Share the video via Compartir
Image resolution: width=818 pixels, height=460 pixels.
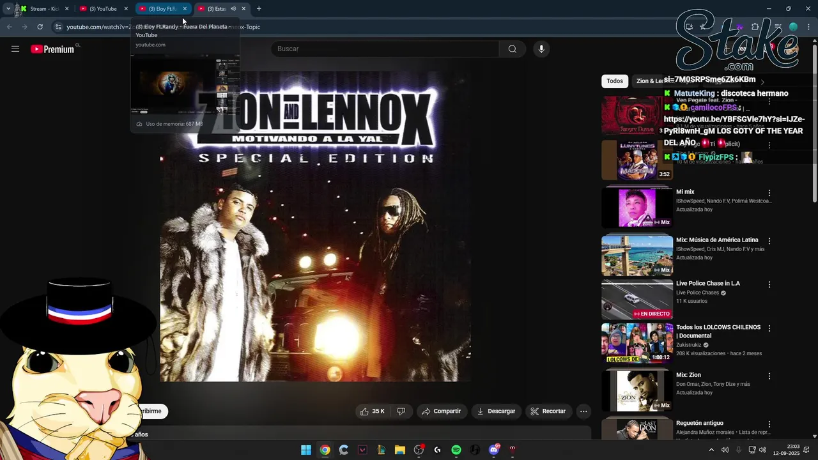tap(441, 411)
